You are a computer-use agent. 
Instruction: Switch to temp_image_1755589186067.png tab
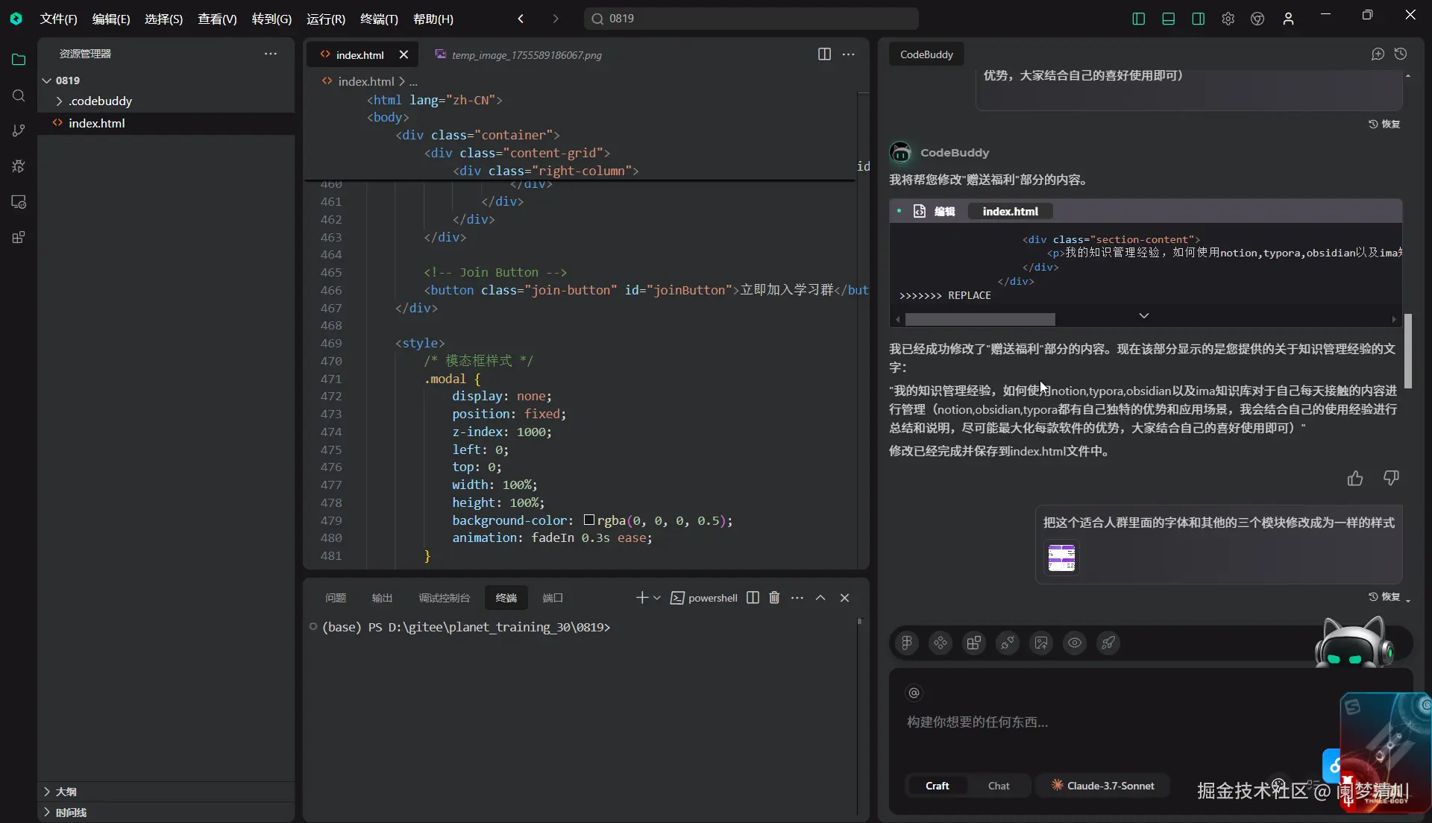click(526, 55)
